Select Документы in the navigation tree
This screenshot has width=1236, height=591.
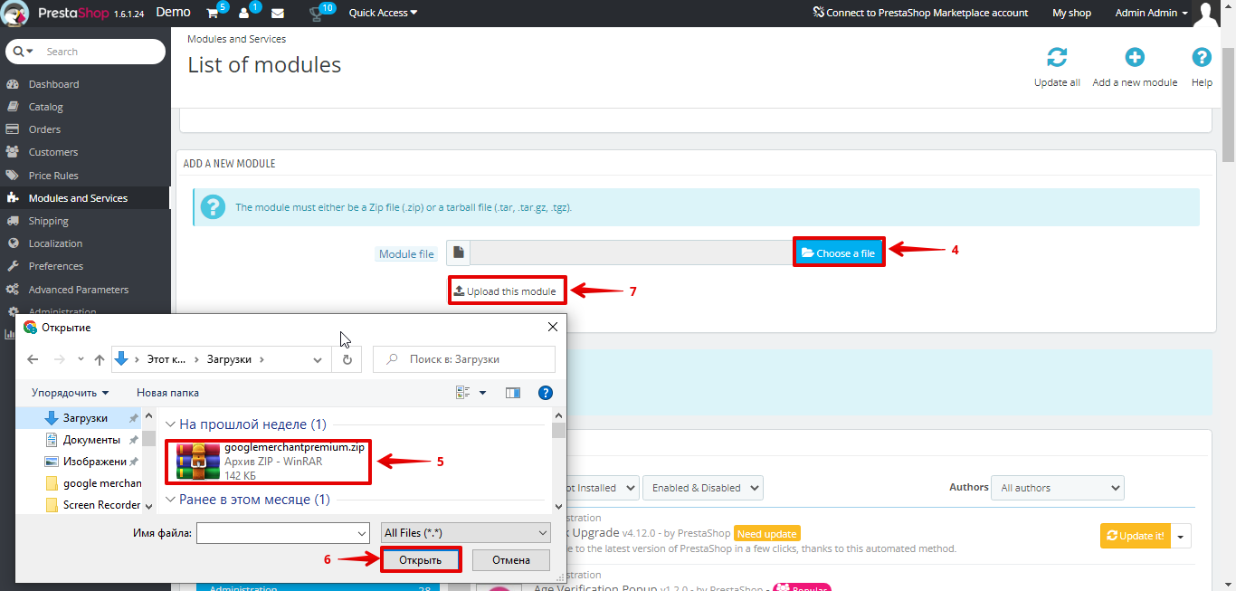[x=91, y=440]
